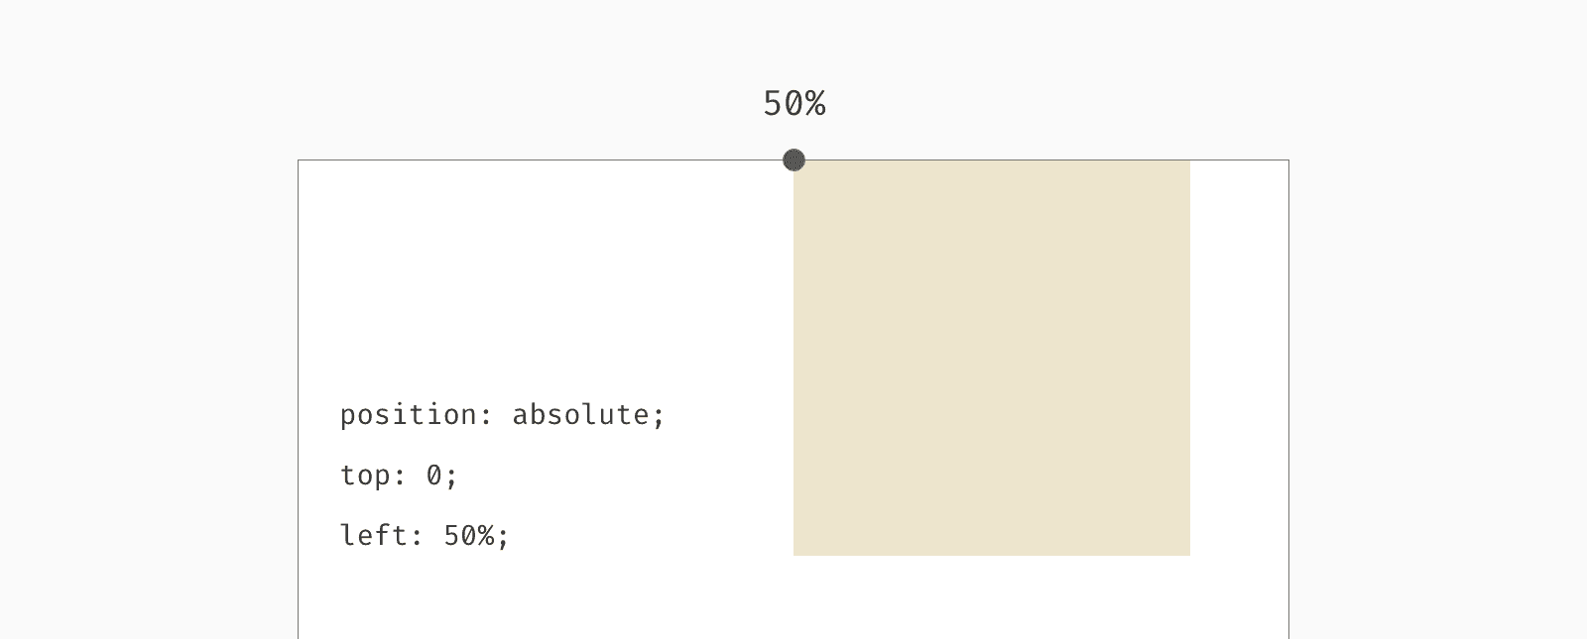Click the beige absolutely positioned square
The image size is (1587, 639).
[992, 358]
